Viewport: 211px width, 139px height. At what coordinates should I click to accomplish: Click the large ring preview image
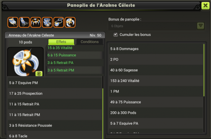coord(26,62)
